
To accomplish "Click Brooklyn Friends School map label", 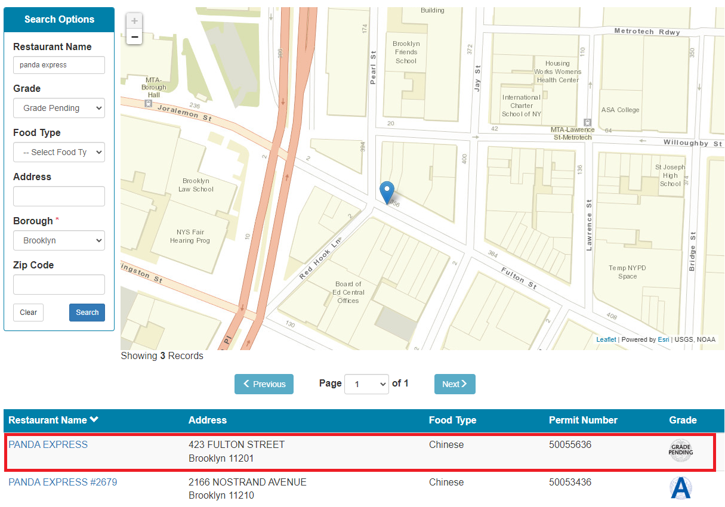I will [x=406, y=52].
